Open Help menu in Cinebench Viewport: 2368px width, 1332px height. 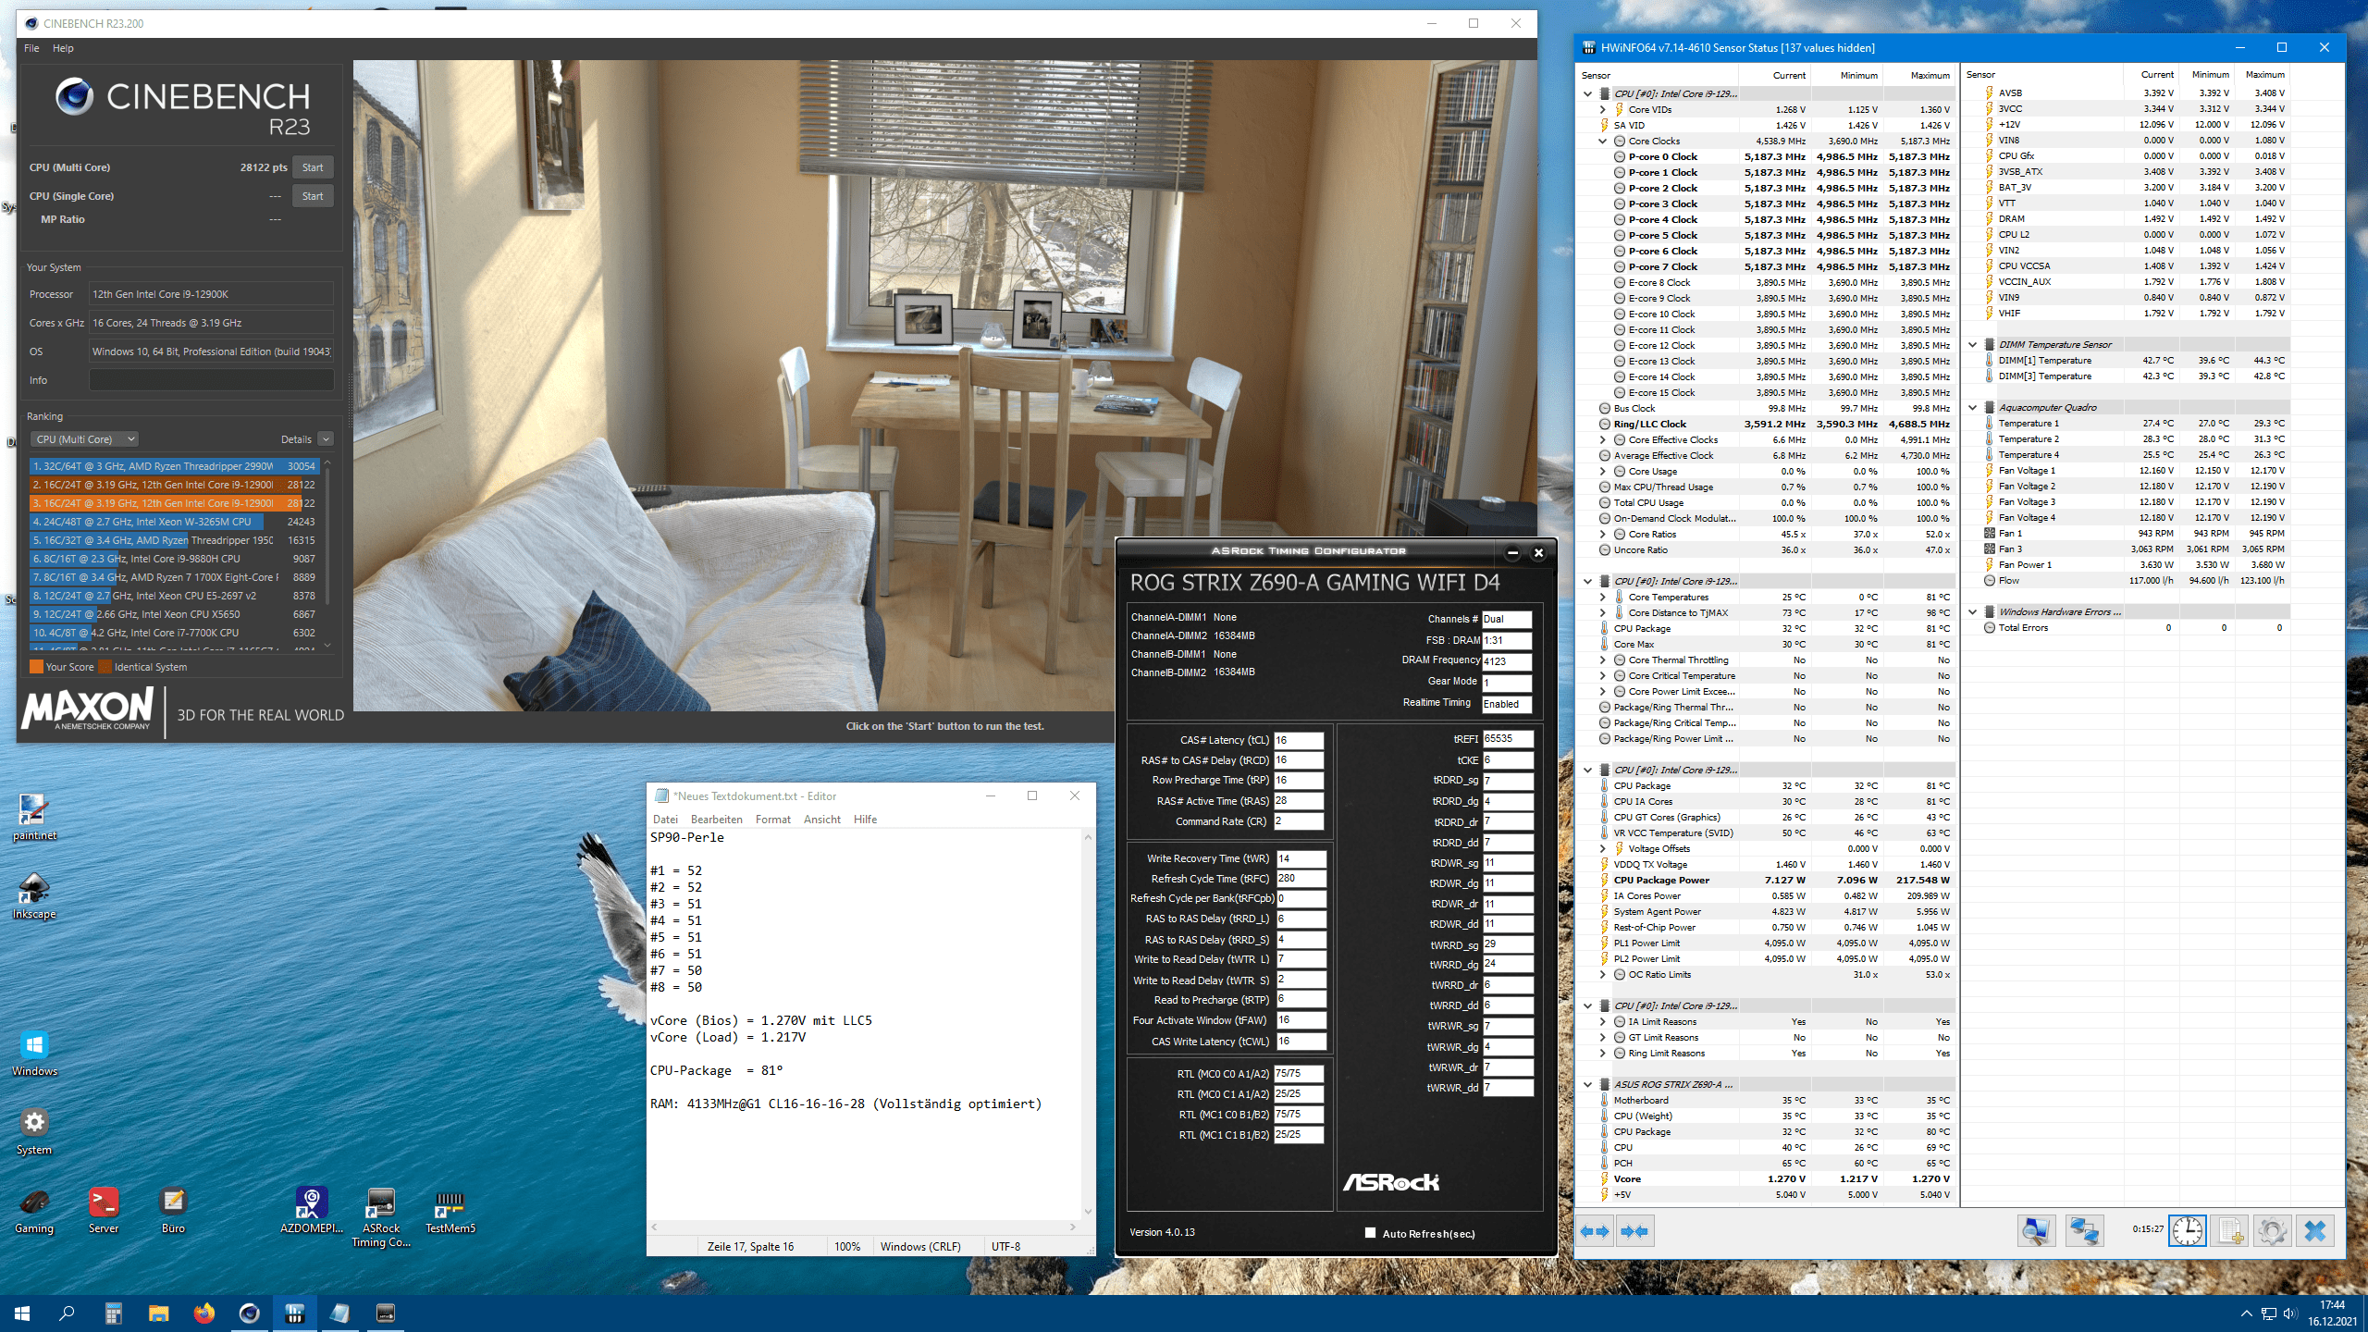point(63,48)
